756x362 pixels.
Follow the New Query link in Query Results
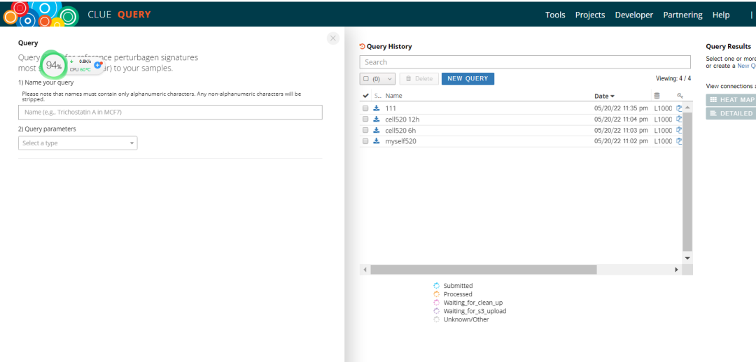[x=747, y=66]
